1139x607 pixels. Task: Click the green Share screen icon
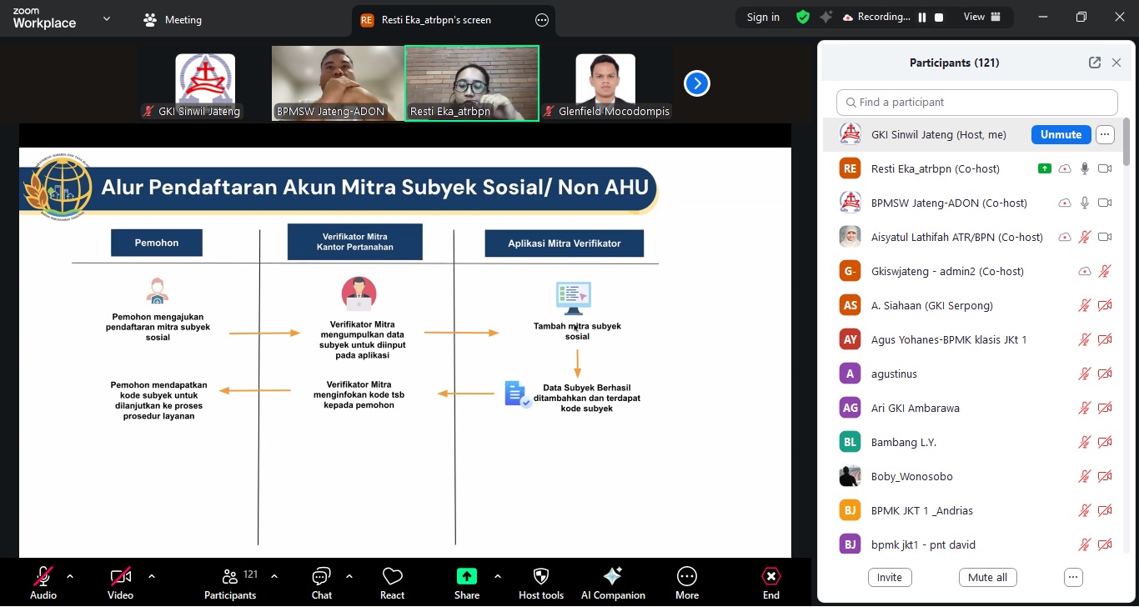[467, 576]
